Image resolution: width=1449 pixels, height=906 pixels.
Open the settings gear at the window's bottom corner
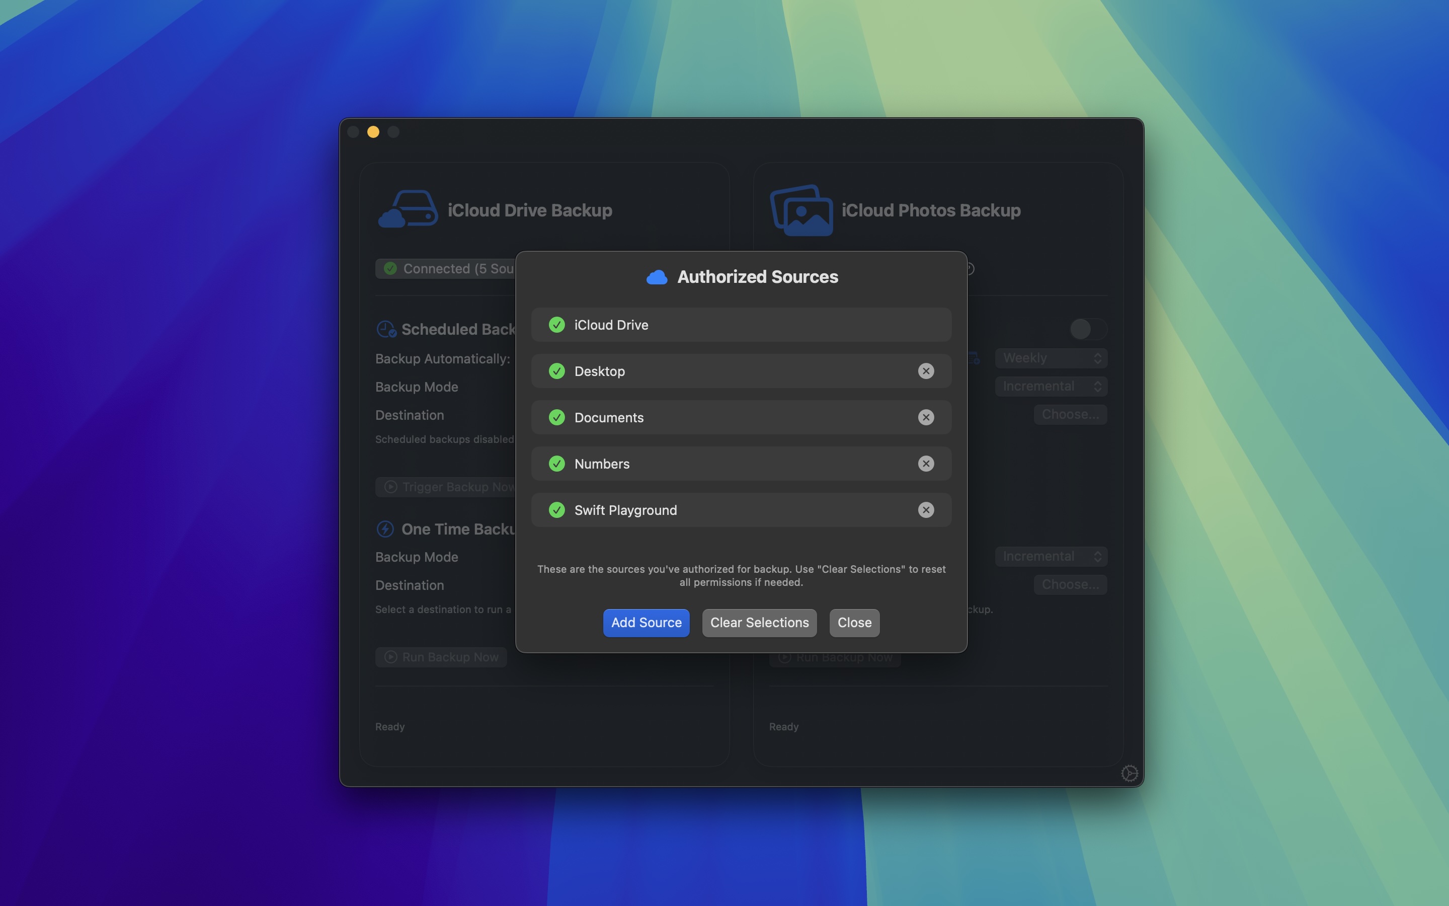(x=1129, y=773)
